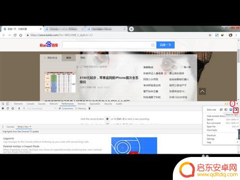Screen dimensions: 240x180
Task: Click the browser address bar URL
Action: (61, 35)
